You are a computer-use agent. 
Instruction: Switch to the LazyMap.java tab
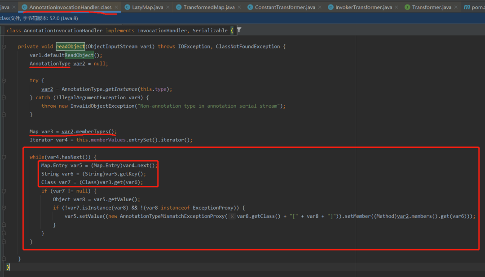148,7
